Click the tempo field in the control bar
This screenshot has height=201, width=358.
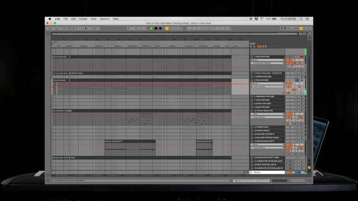coord(64,28)
